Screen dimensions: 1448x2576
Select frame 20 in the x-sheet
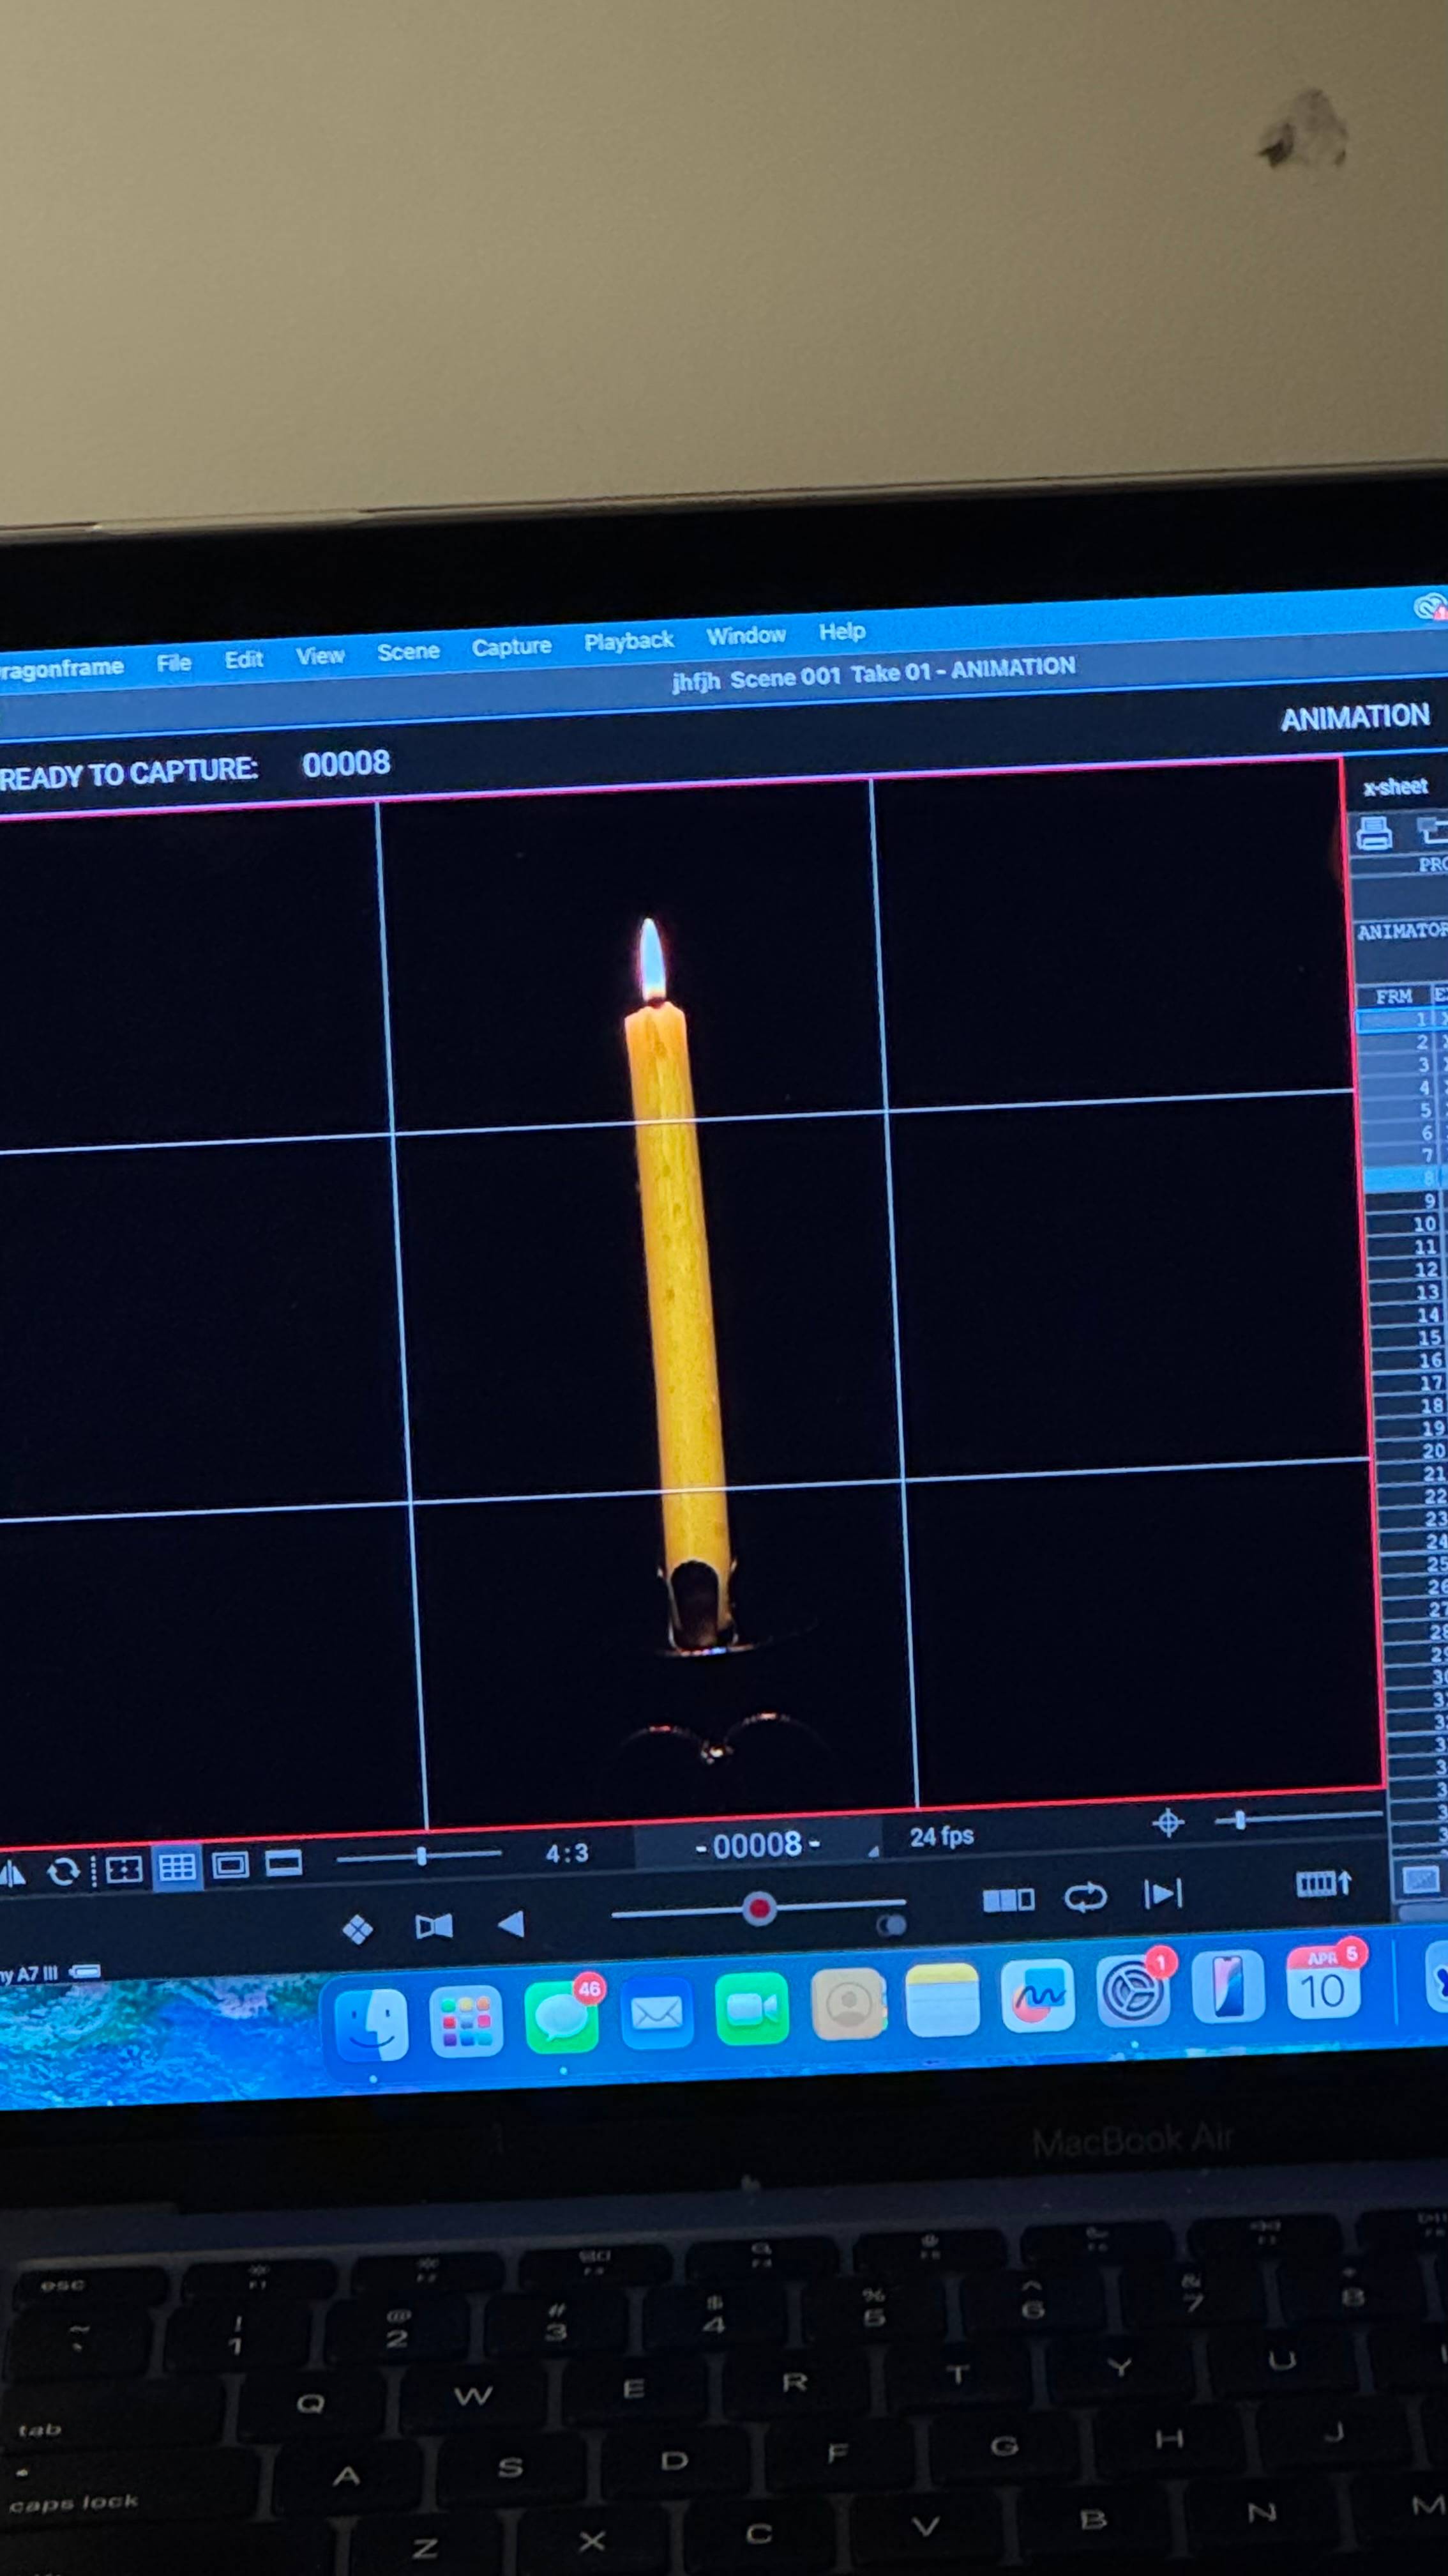point(1411,1451)
